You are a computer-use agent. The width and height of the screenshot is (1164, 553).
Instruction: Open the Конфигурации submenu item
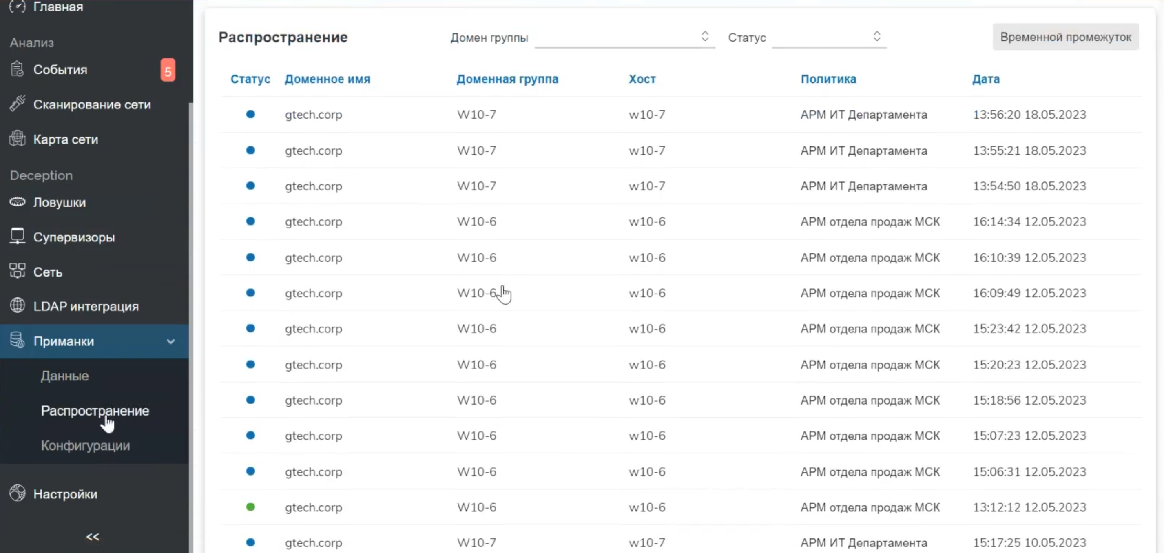tap(85, 445)
